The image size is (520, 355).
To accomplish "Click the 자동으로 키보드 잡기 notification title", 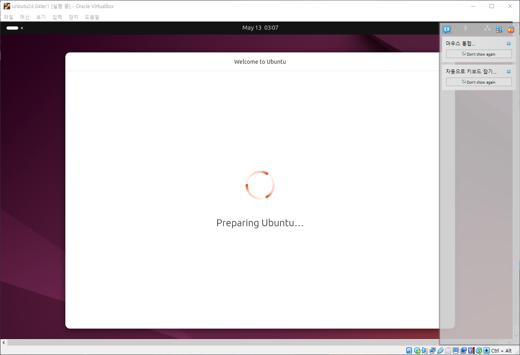I will tap(471, 71).
